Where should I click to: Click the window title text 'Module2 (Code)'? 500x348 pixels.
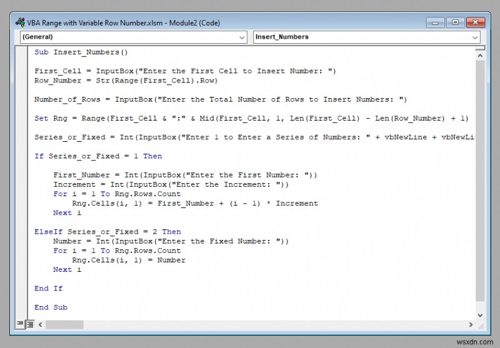pyautogui.click(x=194, y=23)
